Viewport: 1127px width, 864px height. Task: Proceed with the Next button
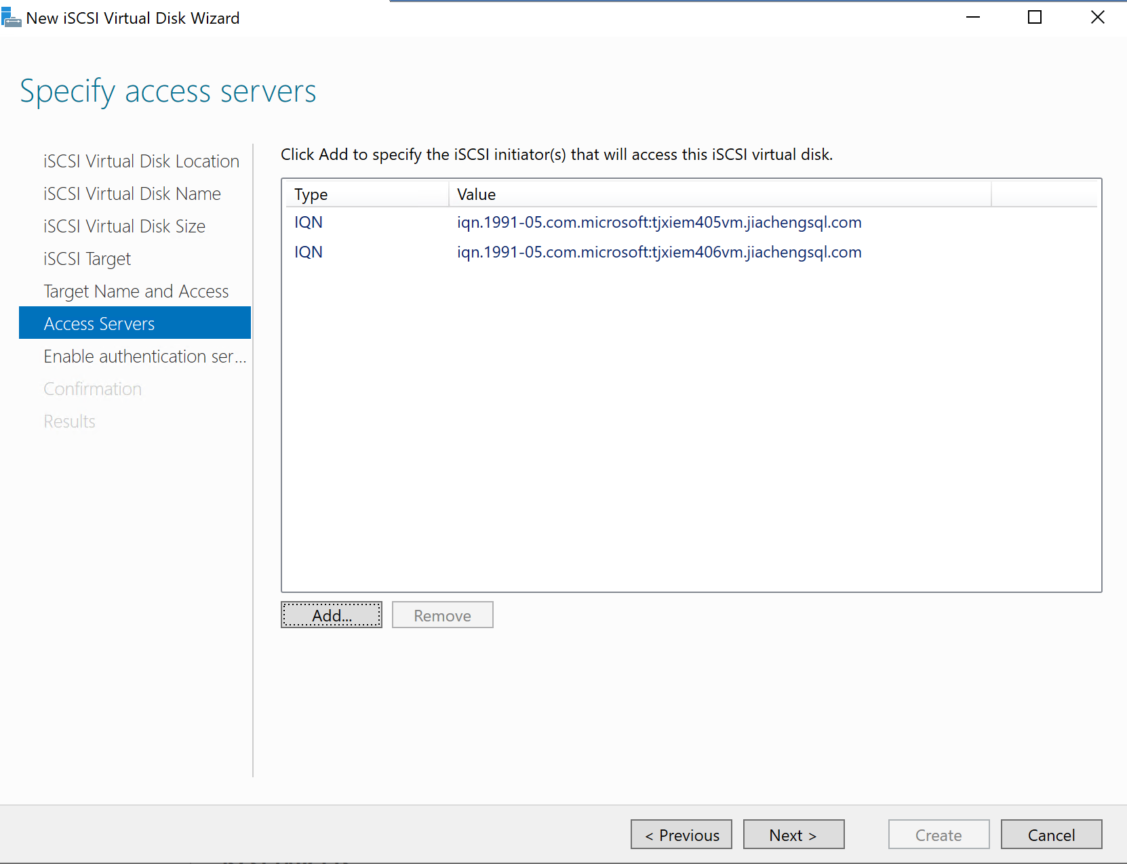pos(793,835)
